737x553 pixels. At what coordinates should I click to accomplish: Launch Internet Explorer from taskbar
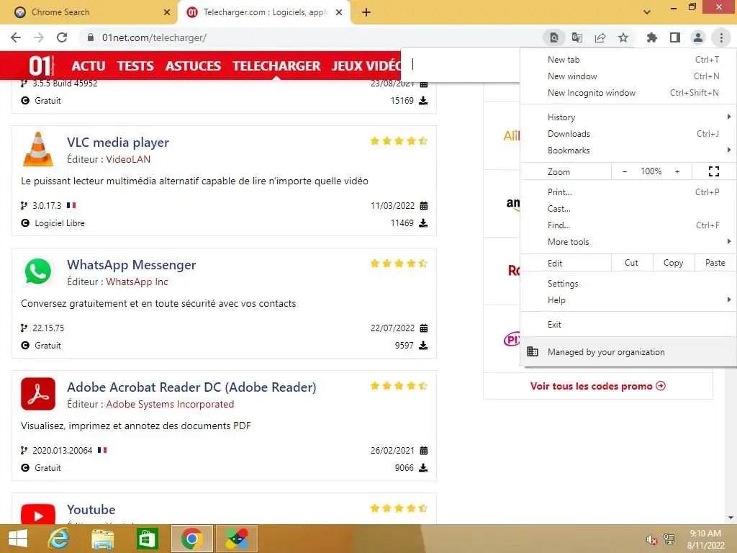point(59,539)
